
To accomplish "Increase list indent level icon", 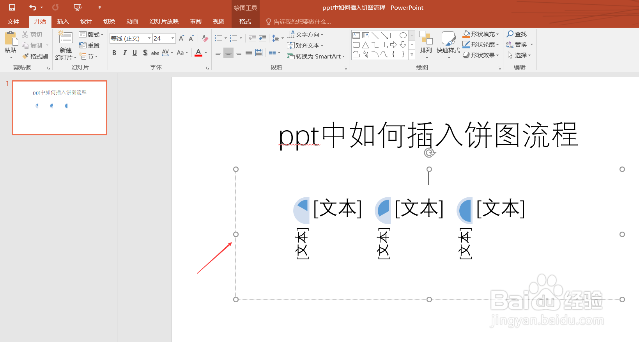I will pyautogui.click(x=262, y=38).
